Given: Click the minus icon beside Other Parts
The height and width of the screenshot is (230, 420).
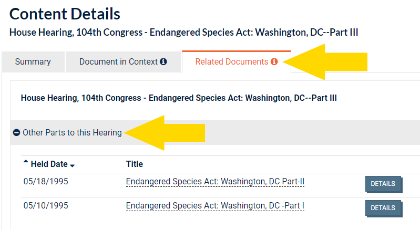Looking at the screenshot, I should click(x=16, y=133).
